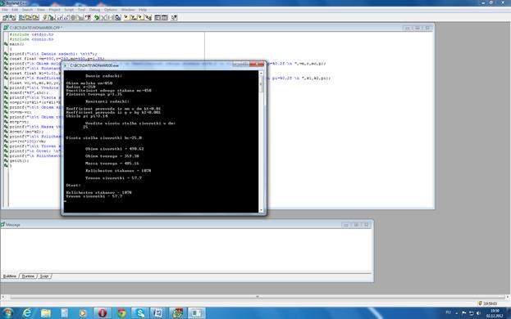This screenshot has height=319, width=511.
Task: Click the gutter marker beside main()
Action: 6,44
